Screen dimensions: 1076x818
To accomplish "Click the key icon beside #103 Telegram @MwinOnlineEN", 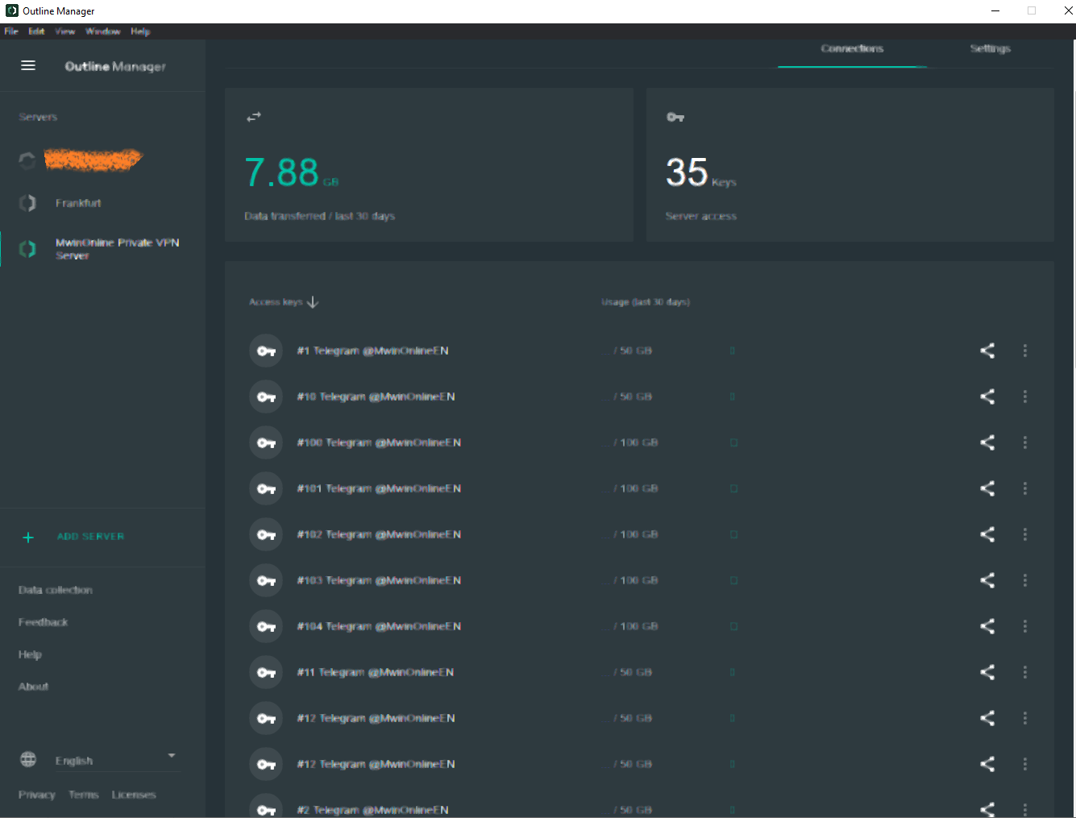I will point(266,580).
